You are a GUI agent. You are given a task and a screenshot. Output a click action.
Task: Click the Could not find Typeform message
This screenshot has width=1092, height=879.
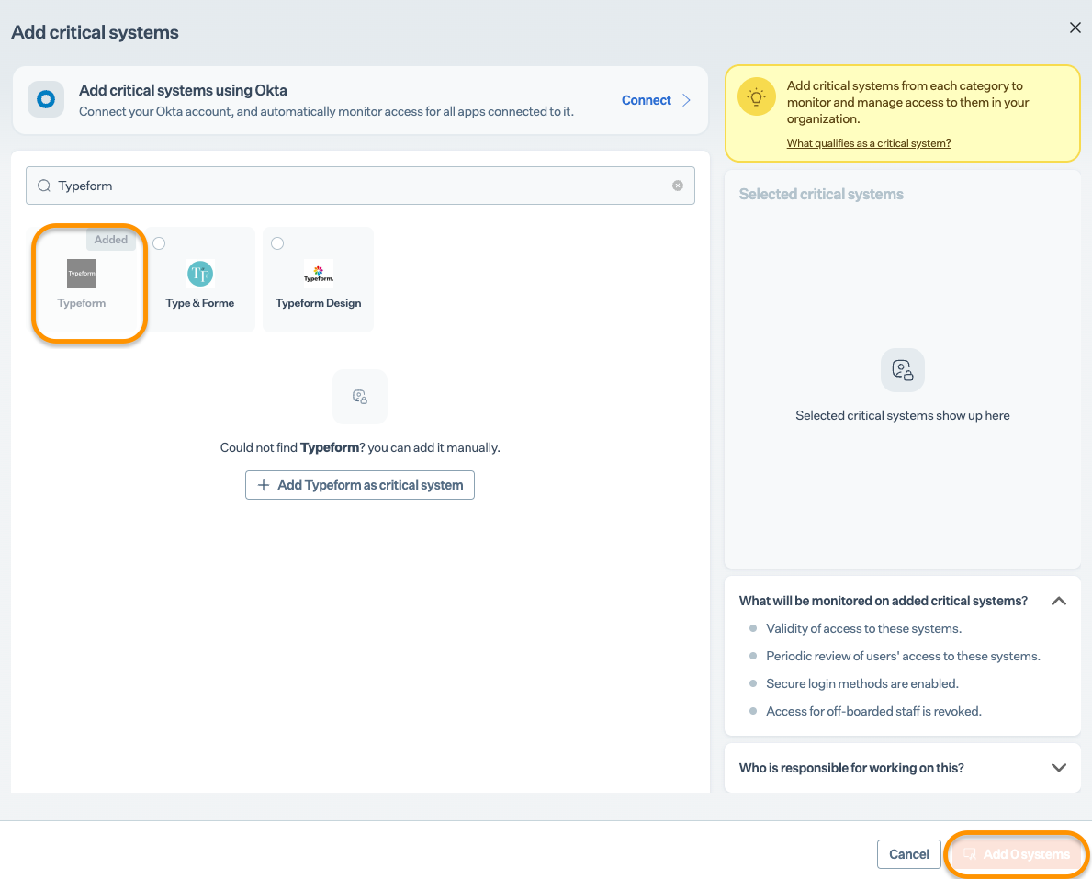pos(360,448)
